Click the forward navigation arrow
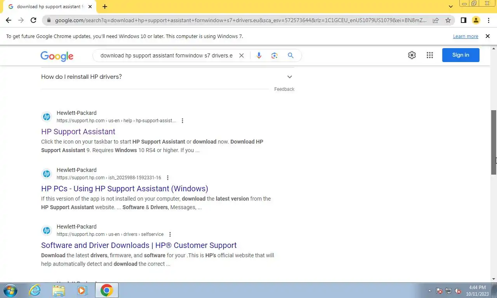Screen dimensions: 497x298 21,20
